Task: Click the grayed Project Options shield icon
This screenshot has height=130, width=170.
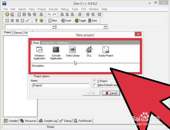Action: [100, 14]
